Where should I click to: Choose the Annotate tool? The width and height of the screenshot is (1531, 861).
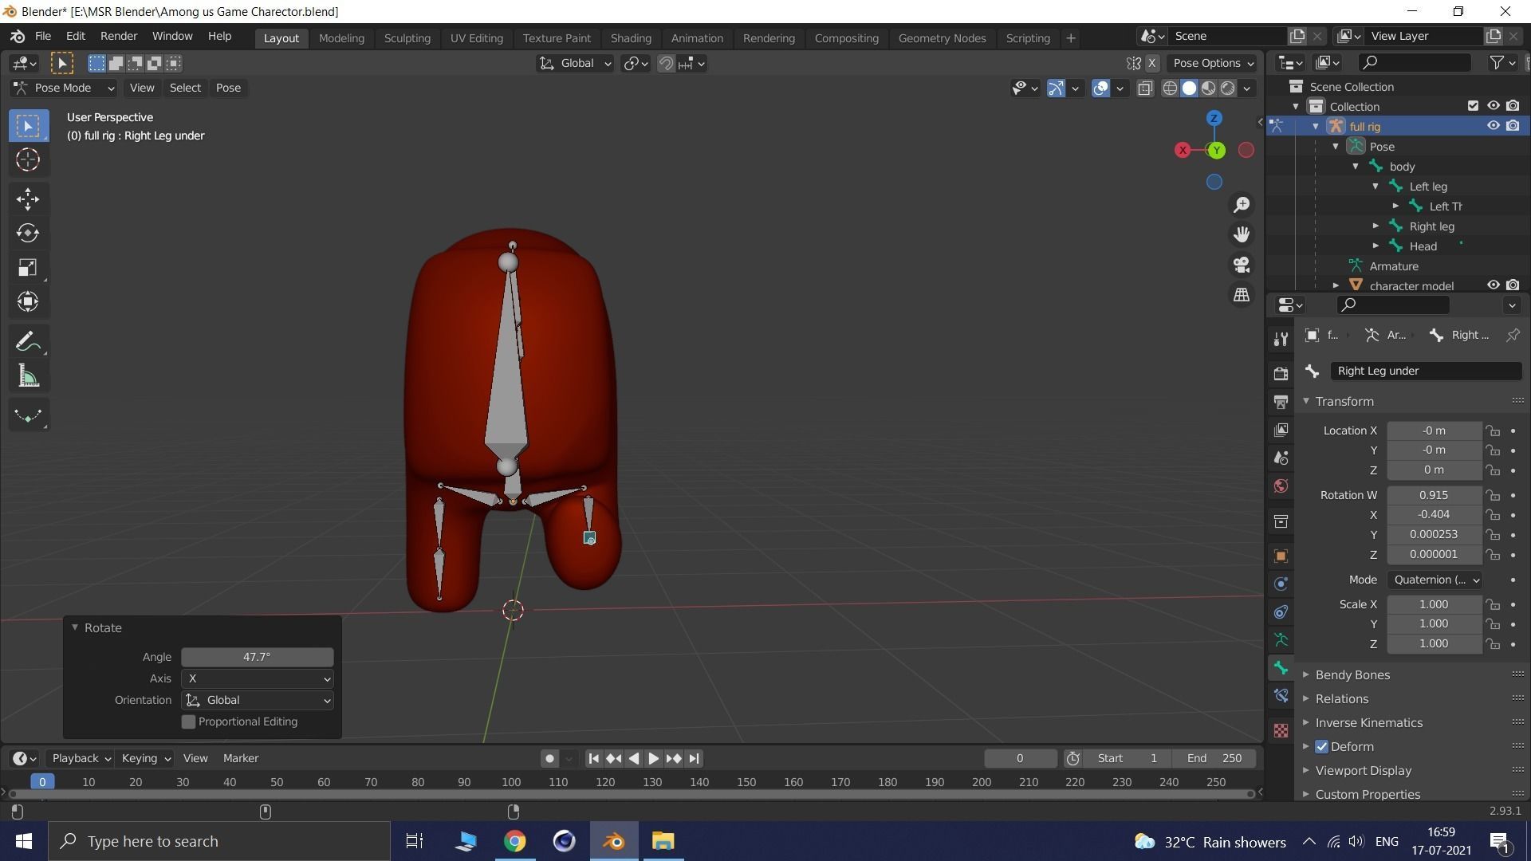[28, 342]
